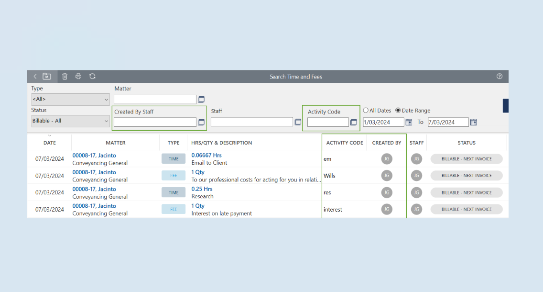Click into the Staff filter text field
The width and height of the screenshot is (543, 292).
point(251,123)
